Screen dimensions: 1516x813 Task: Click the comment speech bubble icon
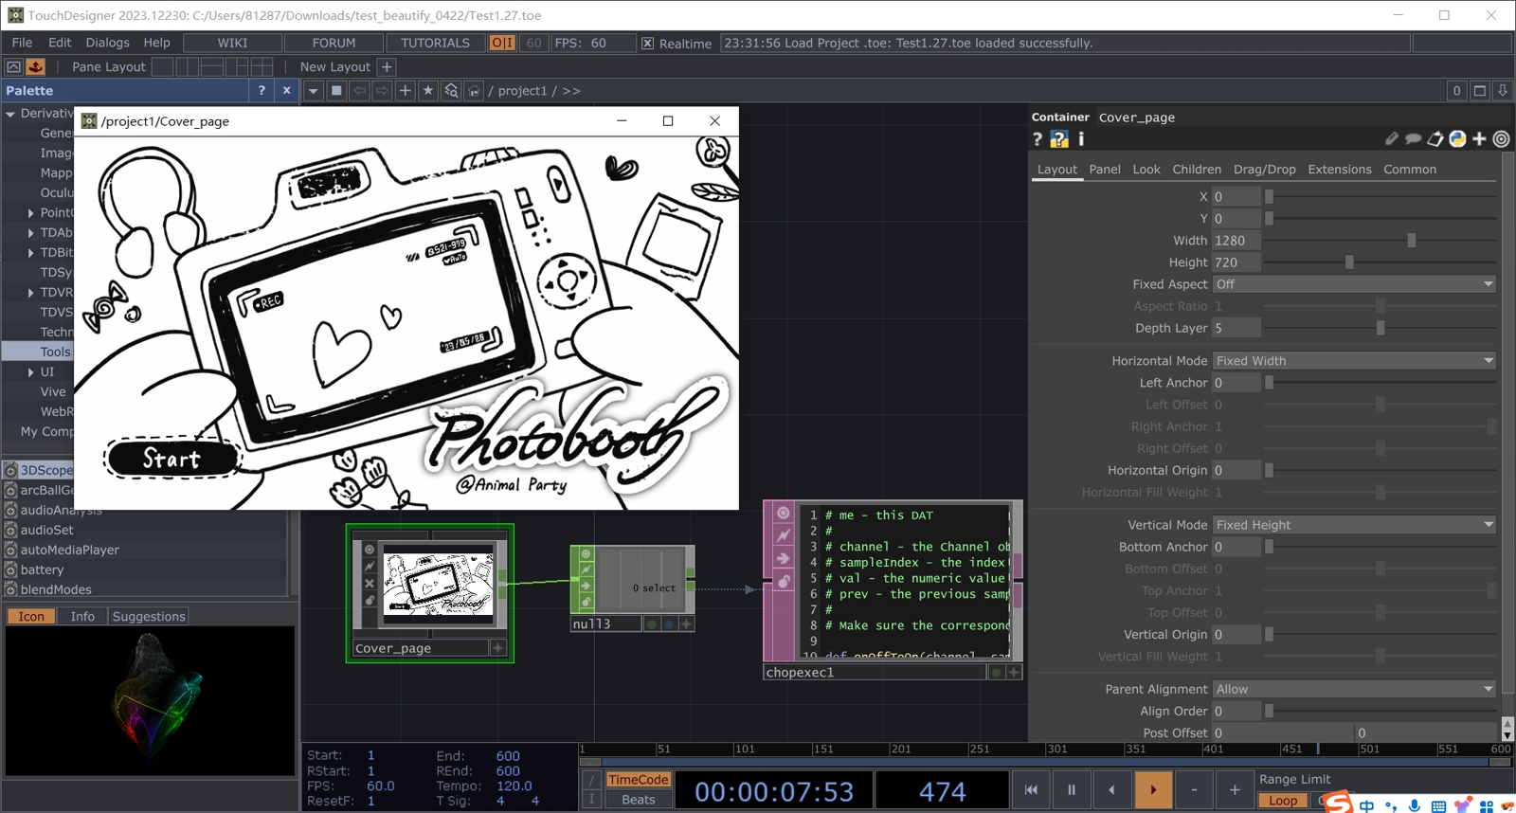(x=1413, y=139)
